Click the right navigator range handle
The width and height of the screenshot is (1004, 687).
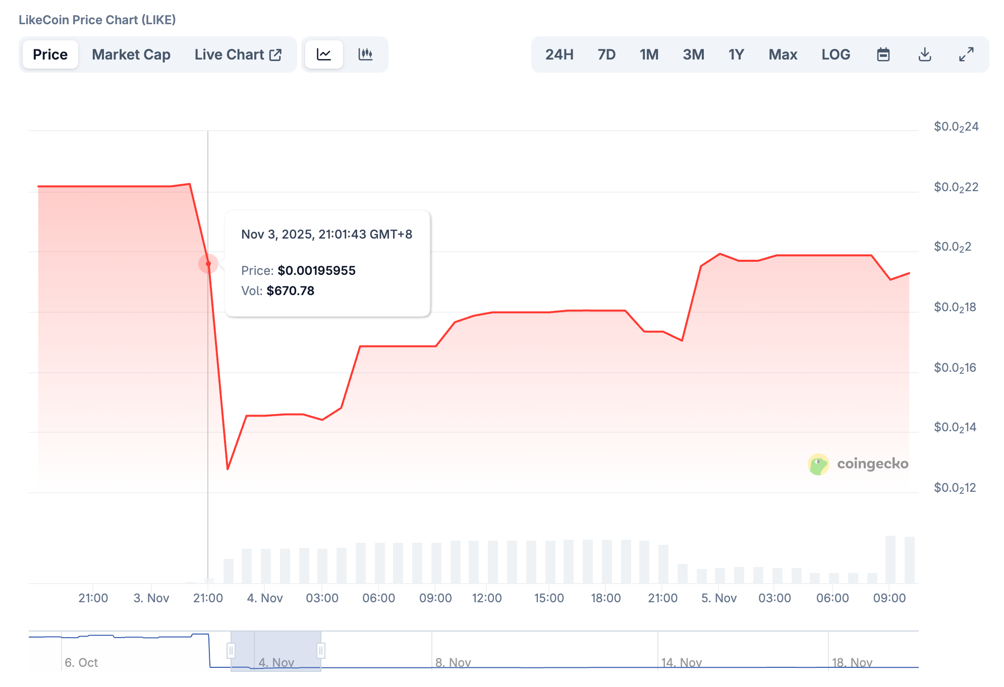click(x=321, y=651)
